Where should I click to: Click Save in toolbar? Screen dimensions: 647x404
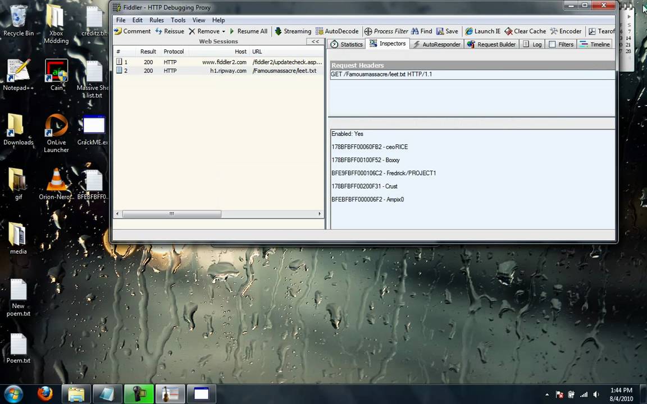pos(447,31)
